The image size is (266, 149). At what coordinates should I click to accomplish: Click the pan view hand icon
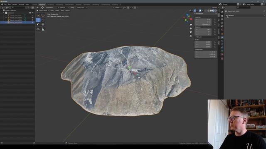pos(191,29)
